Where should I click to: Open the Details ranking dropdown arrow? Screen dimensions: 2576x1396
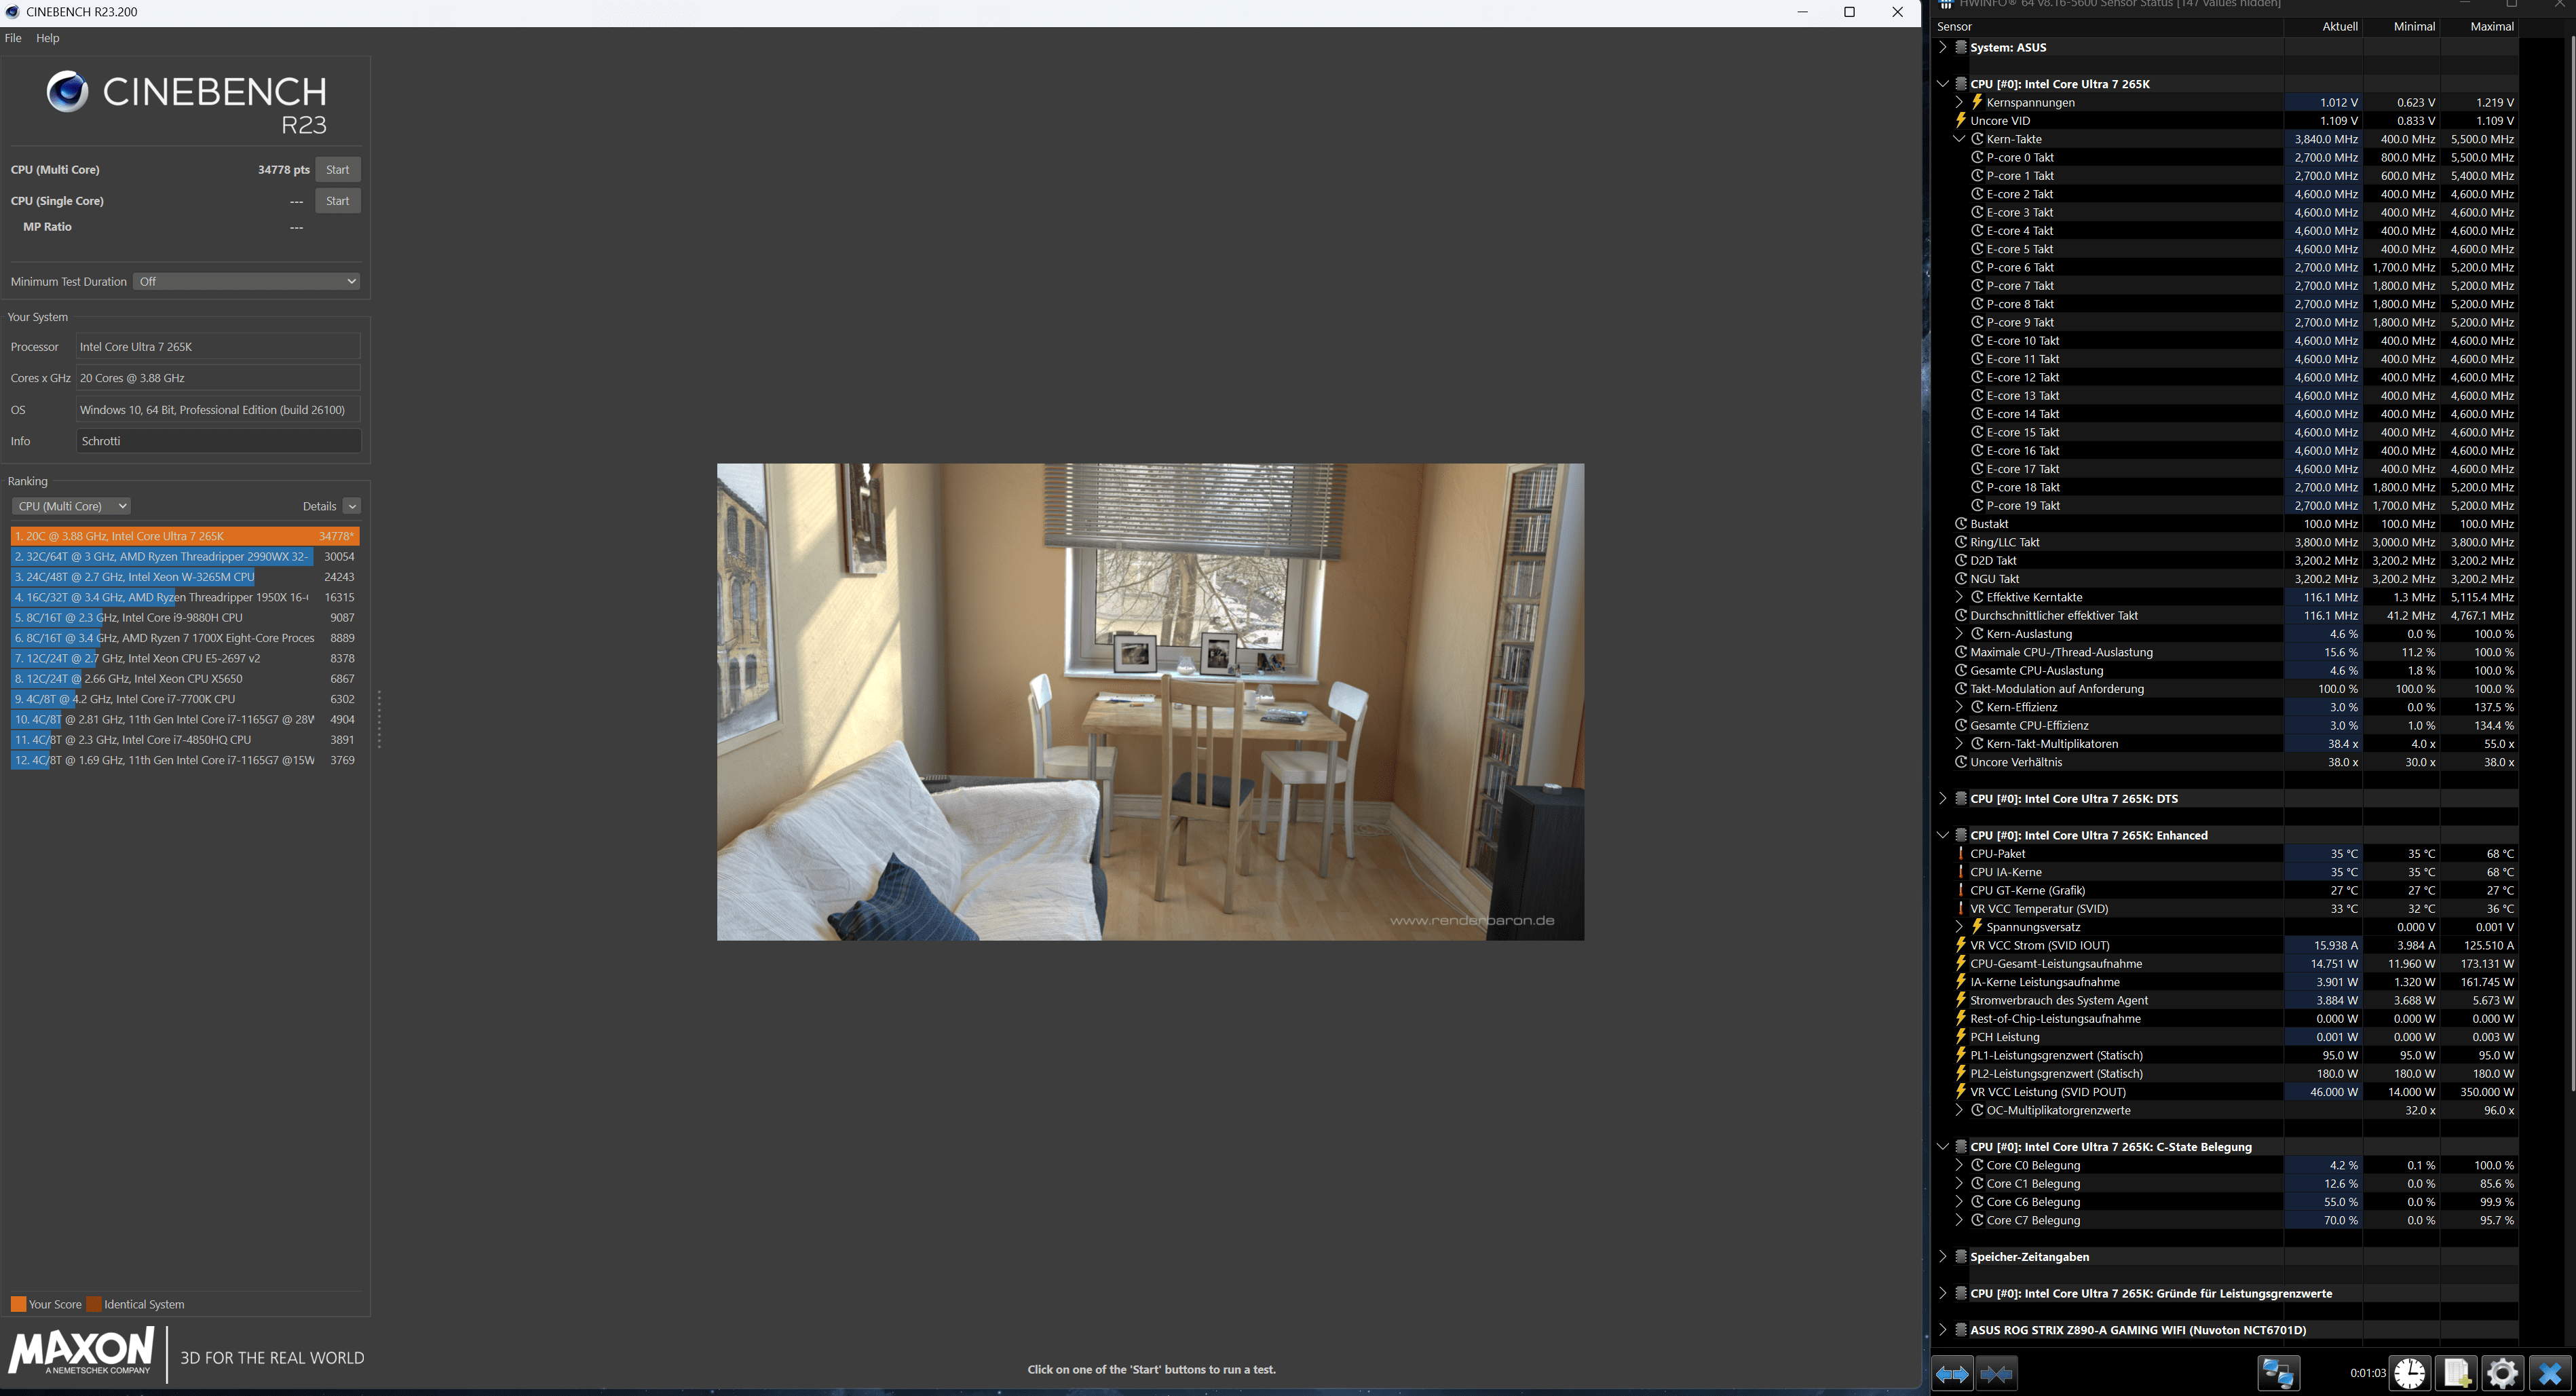tap(351, 506)
